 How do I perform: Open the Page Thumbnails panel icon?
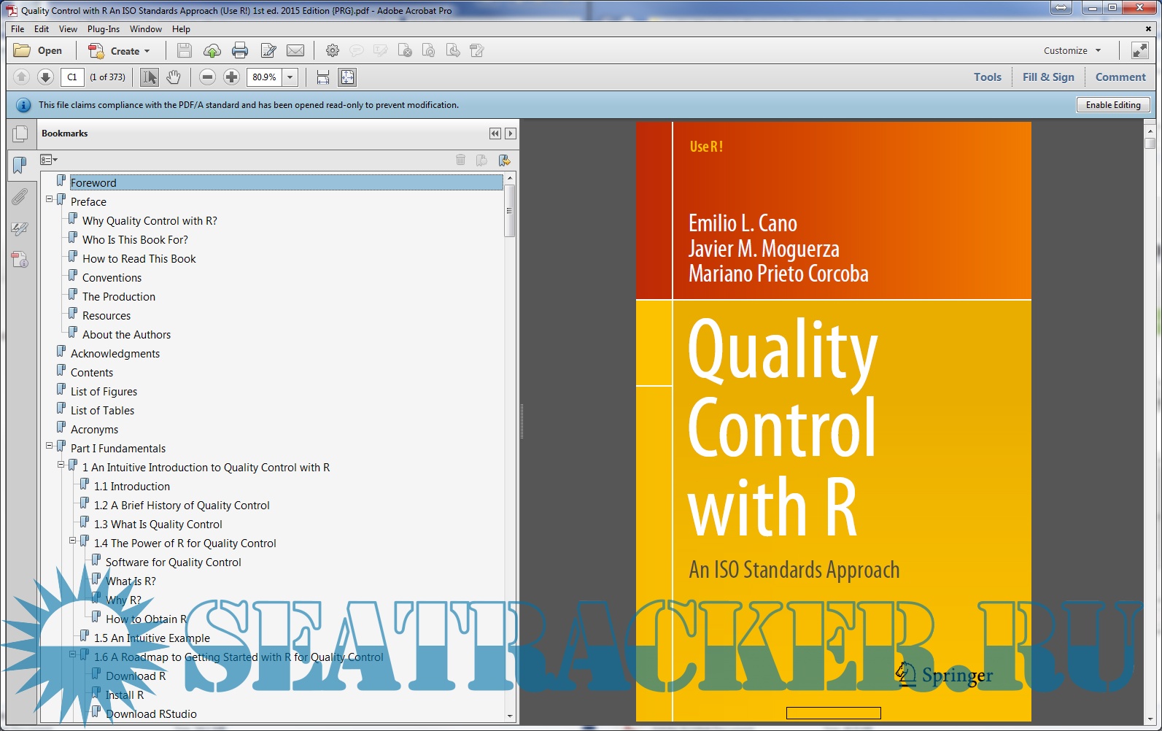pos(20,134)
